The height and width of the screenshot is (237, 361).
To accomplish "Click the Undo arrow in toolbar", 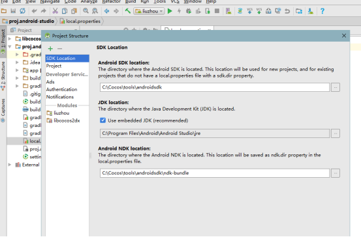I will [35, 11].
